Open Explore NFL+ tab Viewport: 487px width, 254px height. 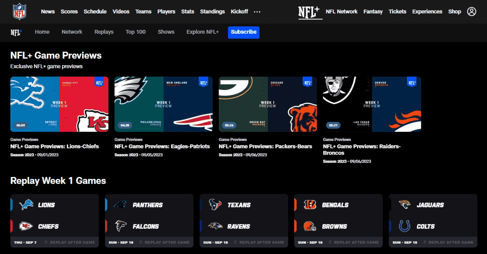pyautogui.click(x=203, y=32)
